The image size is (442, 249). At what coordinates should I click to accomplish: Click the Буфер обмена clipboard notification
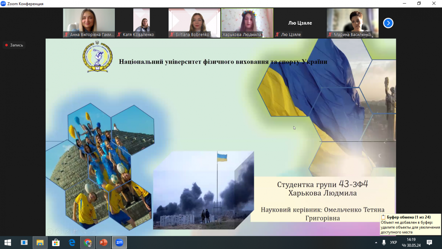click(x=410, y=224)
